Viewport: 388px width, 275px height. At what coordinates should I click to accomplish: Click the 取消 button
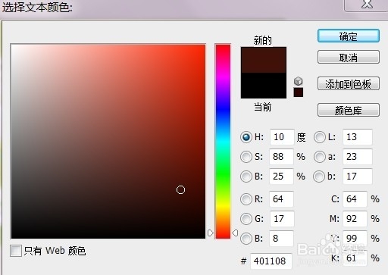coord(349,57)
